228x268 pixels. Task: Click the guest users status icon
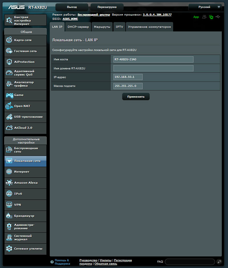point(204,17)
